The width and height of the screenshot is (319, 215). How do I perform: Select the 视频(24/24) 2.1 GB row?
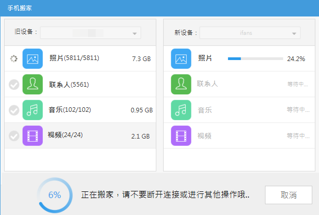[x=80, y=135]
